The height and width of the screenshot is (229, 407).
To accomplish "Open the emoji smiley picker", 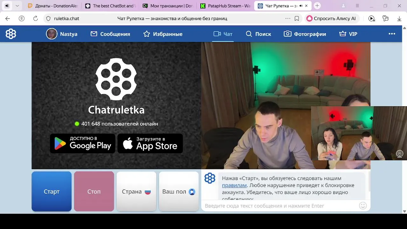I will 363,206.
